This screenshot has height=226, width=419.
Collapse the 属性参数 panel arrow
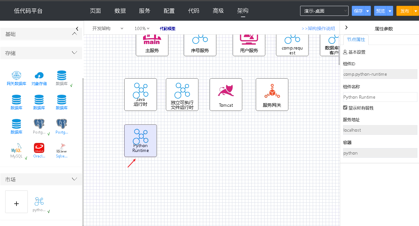tap(346, 28)
